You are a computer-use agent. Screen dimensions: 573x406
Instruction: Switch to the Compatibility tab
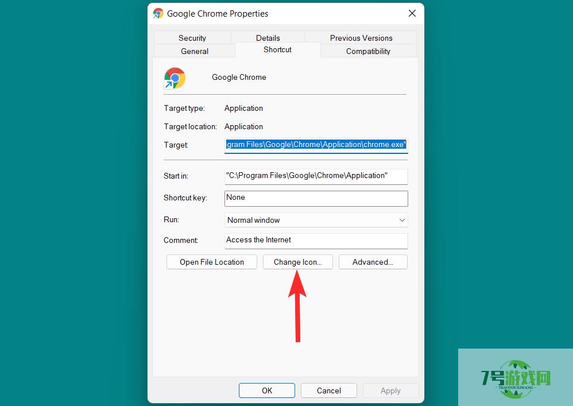[368, 51]
